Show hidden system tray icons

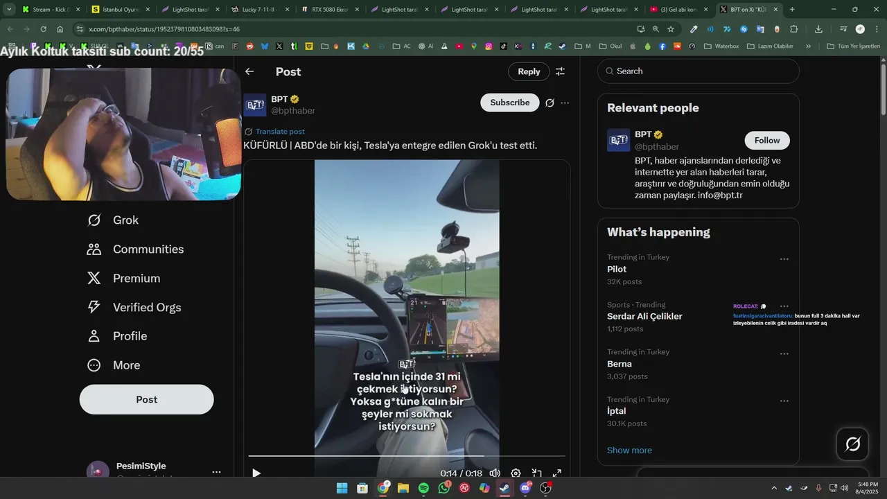tap(774, 489)
